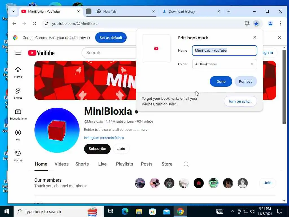The image size is (289, 217).
Task: Click Set as default button
Action: coord(111,38)
